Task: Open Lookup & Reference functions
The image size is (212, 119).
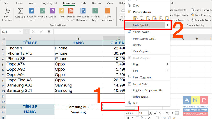Action: (83, 15)
